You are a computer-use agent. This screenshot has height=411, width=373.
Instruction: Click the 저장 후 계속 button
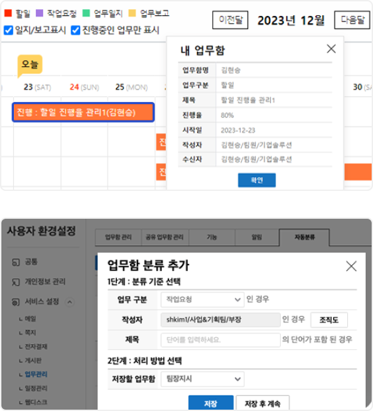pos(262,403)
